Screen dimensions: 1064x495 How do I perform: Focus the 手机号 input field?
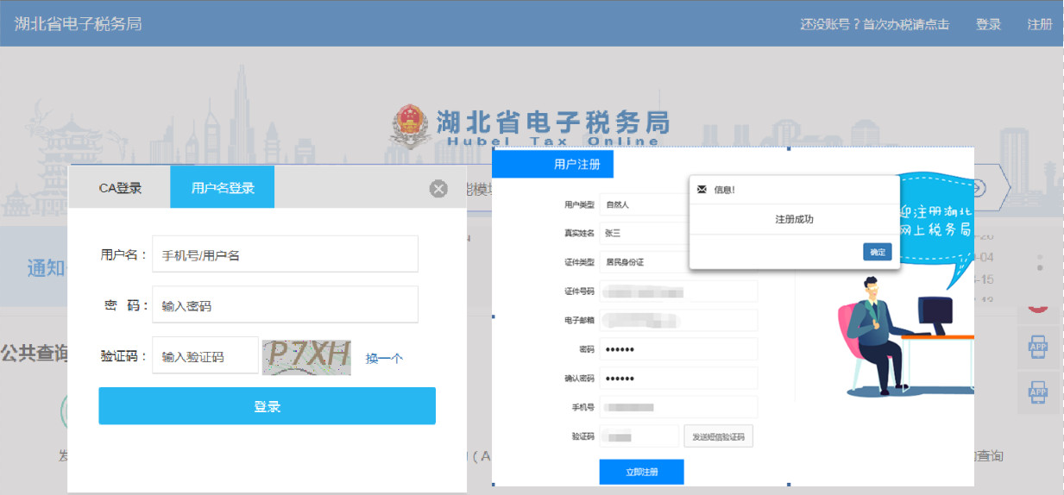click(x=678, y=407)
